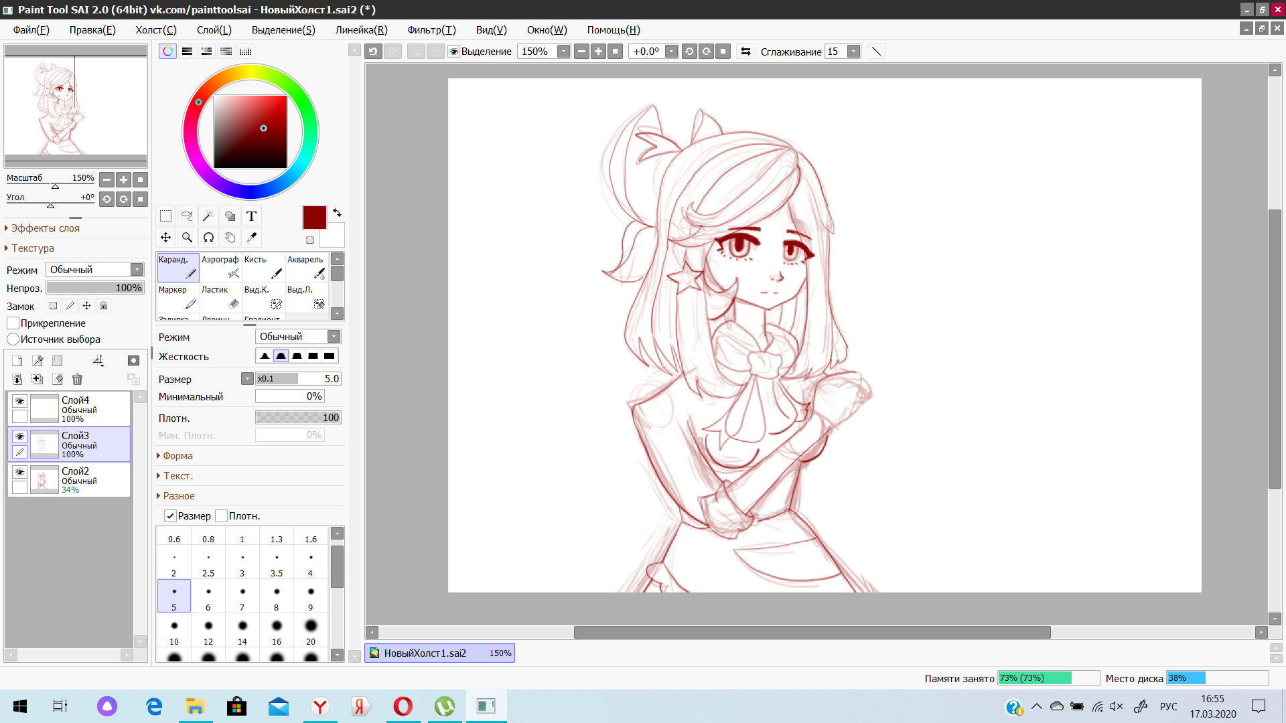Check the Плотн. checkbox under brush settings
1286x723 pixels.
222,516
